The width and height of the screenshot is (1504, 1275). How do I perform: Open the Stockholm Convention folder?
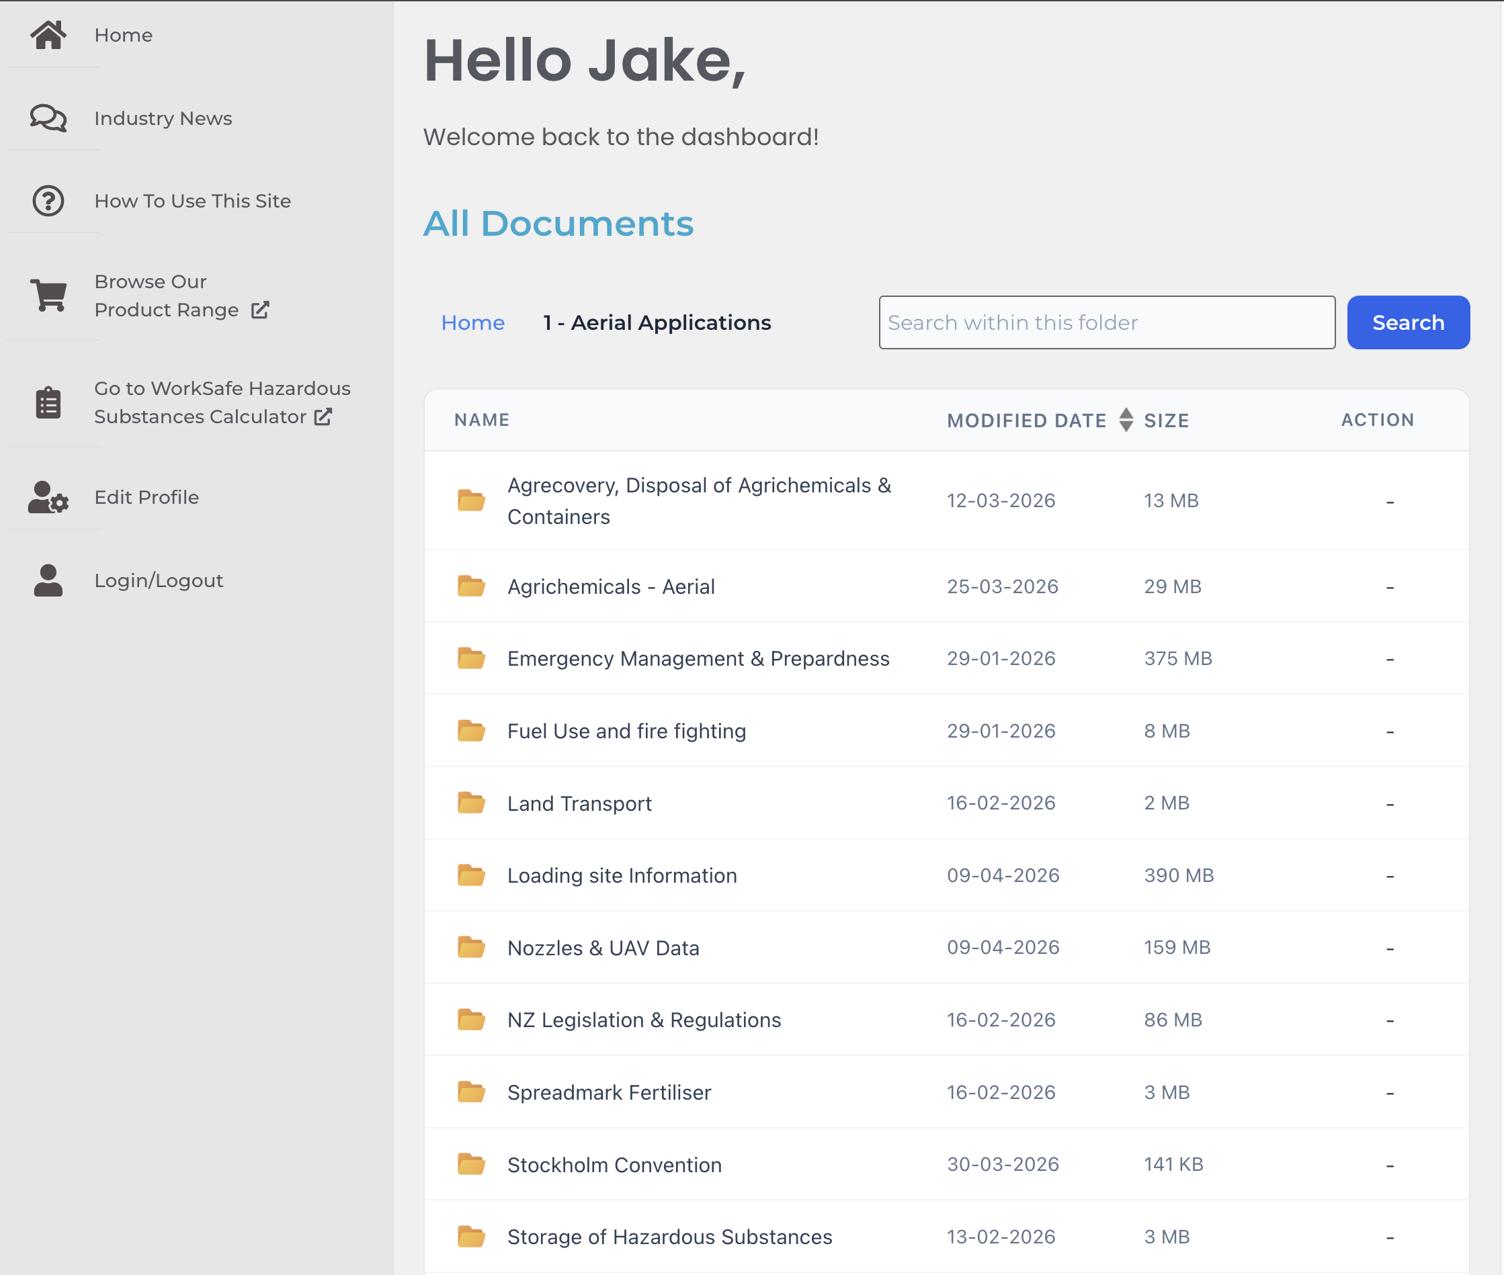click(x=614, y=1165)
